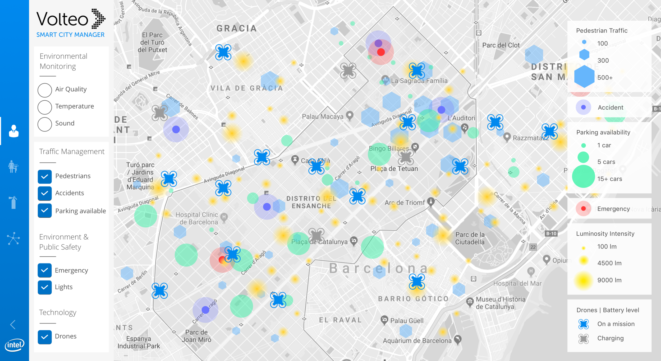Screen dimensions: 661x361
Task: Click the 9000 lm luminosity legend glow
Action: click(x=584, y=280)
